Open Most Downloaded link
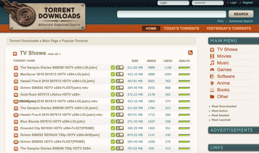This screenshot has width=259, height=153. (x=224, y=107)
